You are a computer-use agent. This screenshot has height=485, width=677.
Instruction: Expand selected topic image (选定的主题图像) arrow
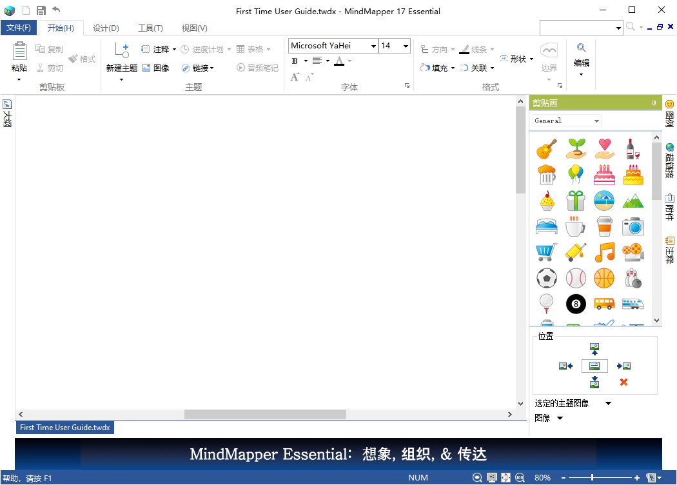tap(609, 403)
